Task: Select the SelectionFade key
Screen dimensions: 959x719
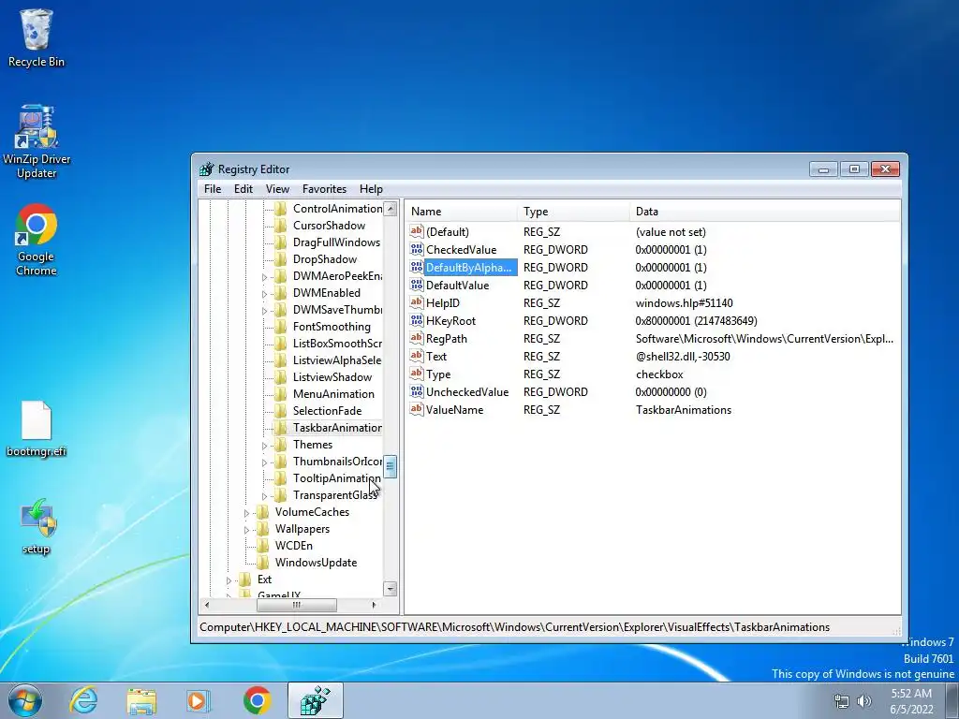Action: 327,411
